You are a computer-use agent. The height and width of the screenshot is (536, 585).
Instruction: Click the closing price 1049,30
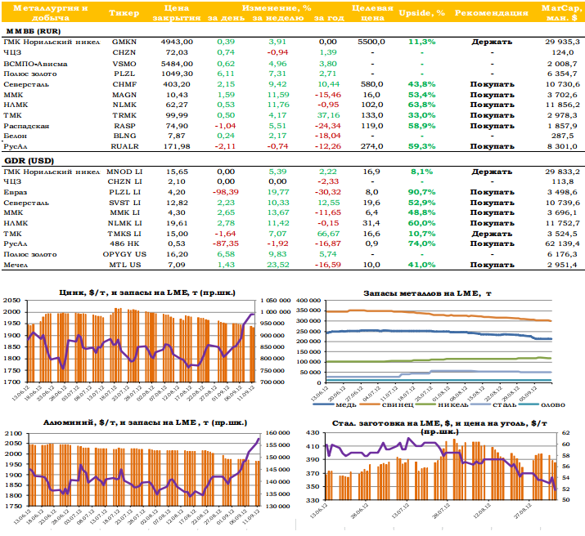coord(177,74)
